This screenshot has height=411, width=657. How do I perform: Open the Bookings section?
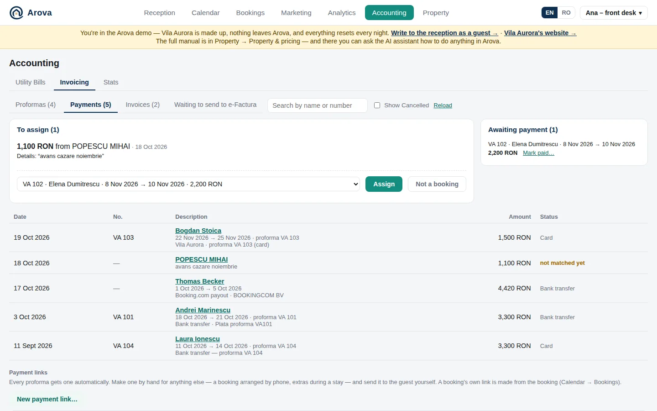[250, 13]
